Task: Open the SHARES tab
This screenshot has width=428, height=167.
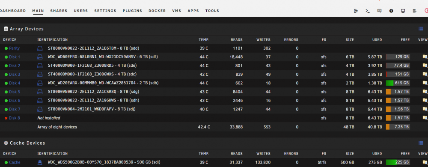Action: tap(59, 11)
